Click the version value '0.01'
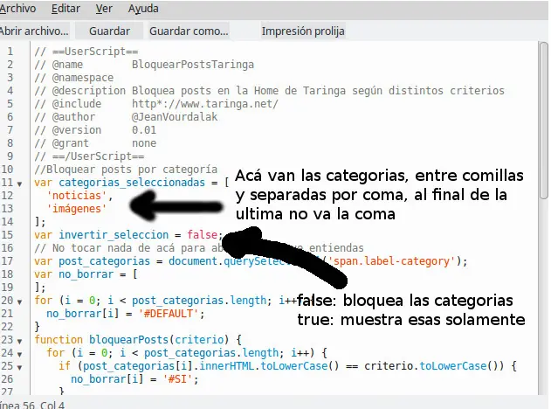This screenshot has height=409, width=551. pos(144,130)
